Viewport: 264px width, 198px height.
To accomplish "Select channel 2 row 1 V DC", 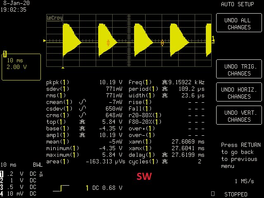I will 18,181.
